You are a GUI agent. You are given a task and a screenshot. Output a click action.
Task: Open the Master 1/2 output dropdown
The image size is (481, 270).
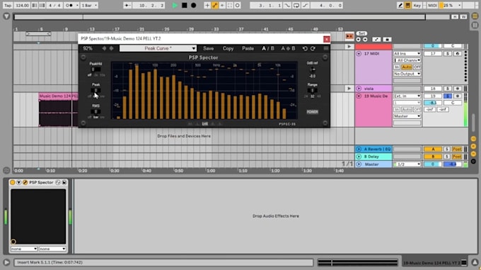click(x=407, y=164)
